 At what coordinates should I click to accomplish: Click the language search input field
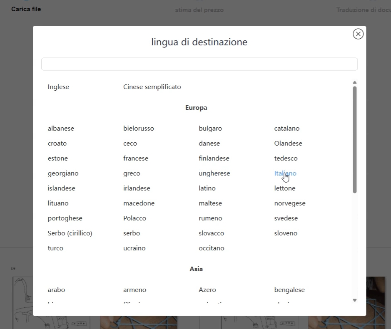pyautogui.click(x=199, y=64)
